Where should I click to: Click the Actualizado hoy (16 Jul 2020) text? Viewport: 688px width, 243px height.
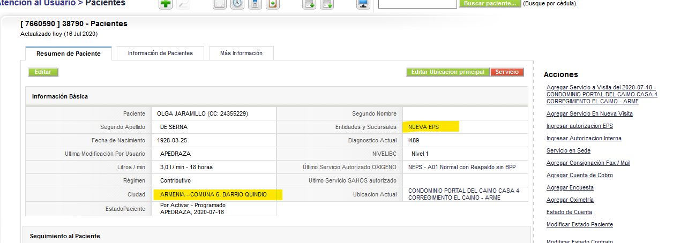tap(59, 34)
